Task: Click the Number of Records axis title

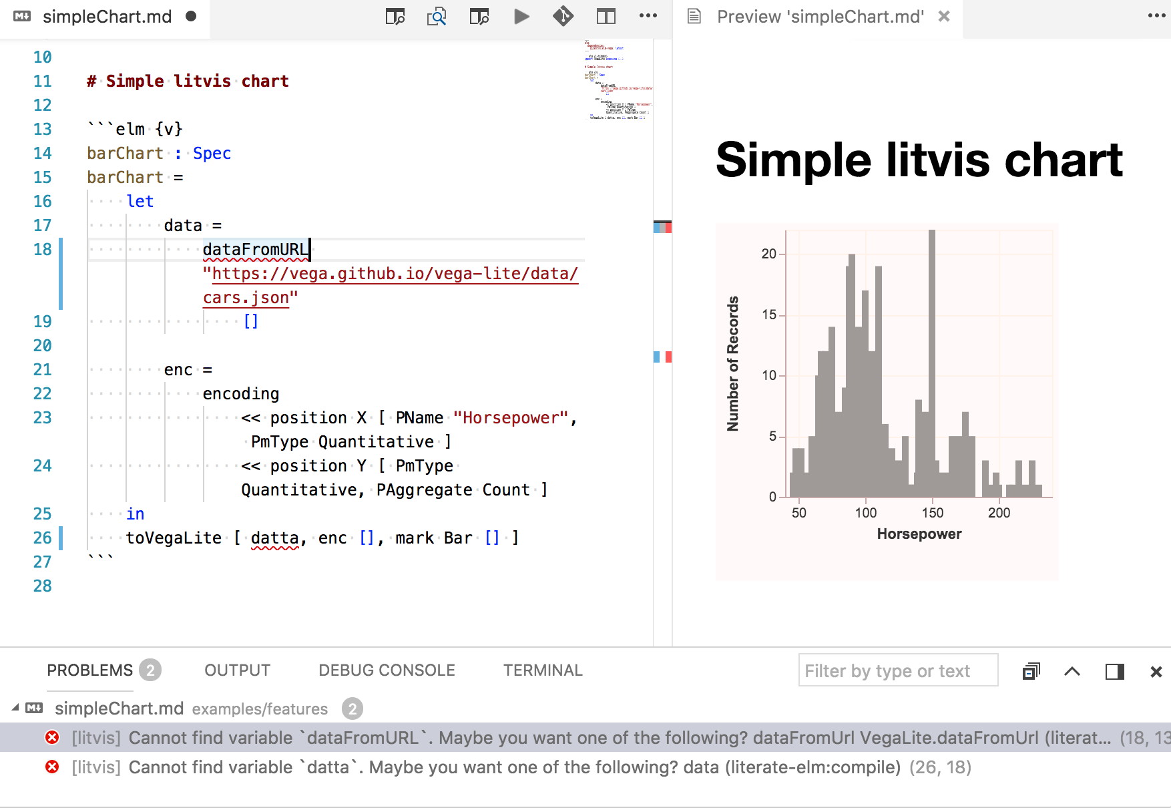Action: click(733, 363)
